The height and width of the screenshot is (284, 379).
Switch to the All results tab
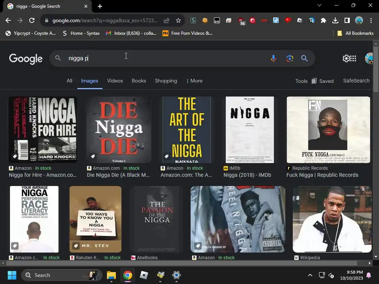(x=69, y=81)
